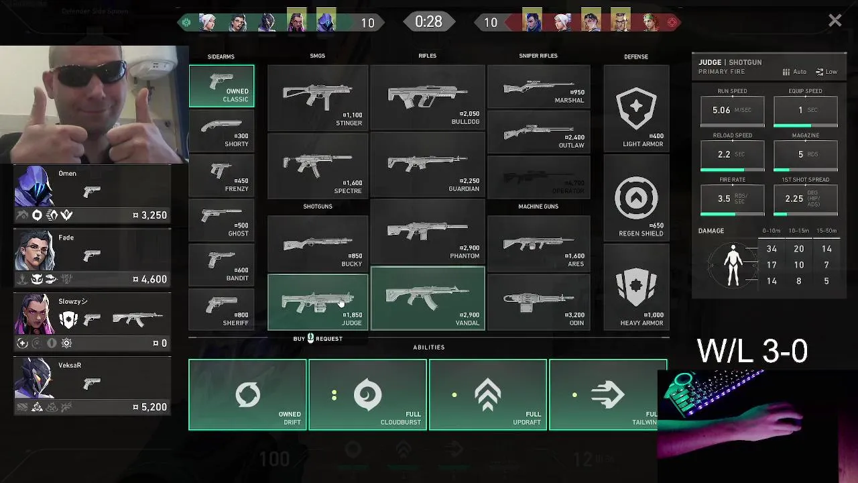Select the owned Classic sidearm
Image resolution: width=858 pixels, height=483 pixels.
click(x=221, y=86)
